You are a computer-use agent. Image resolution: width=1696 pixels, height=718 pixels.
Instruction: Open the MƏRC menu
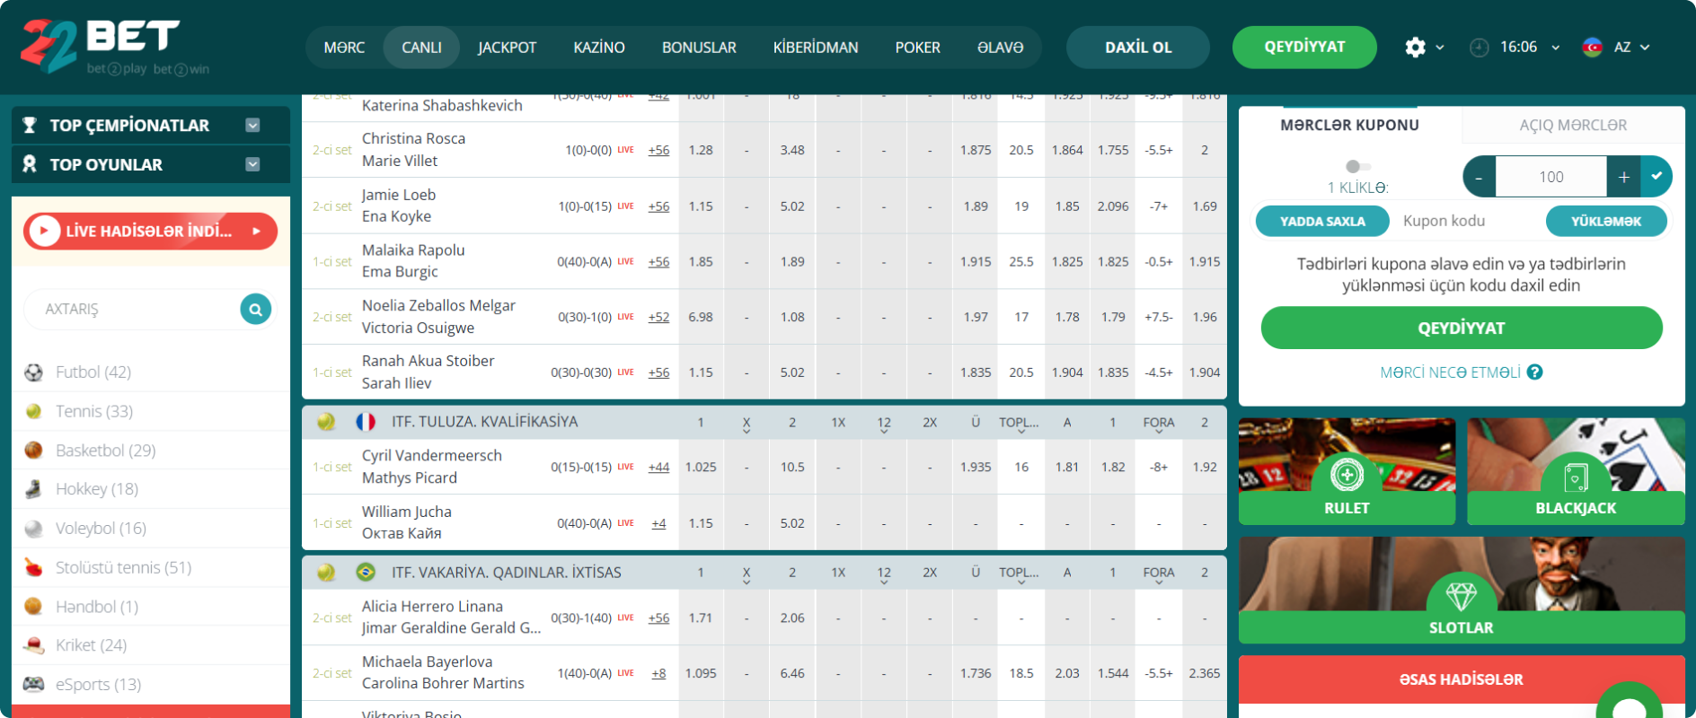(344, 48)
